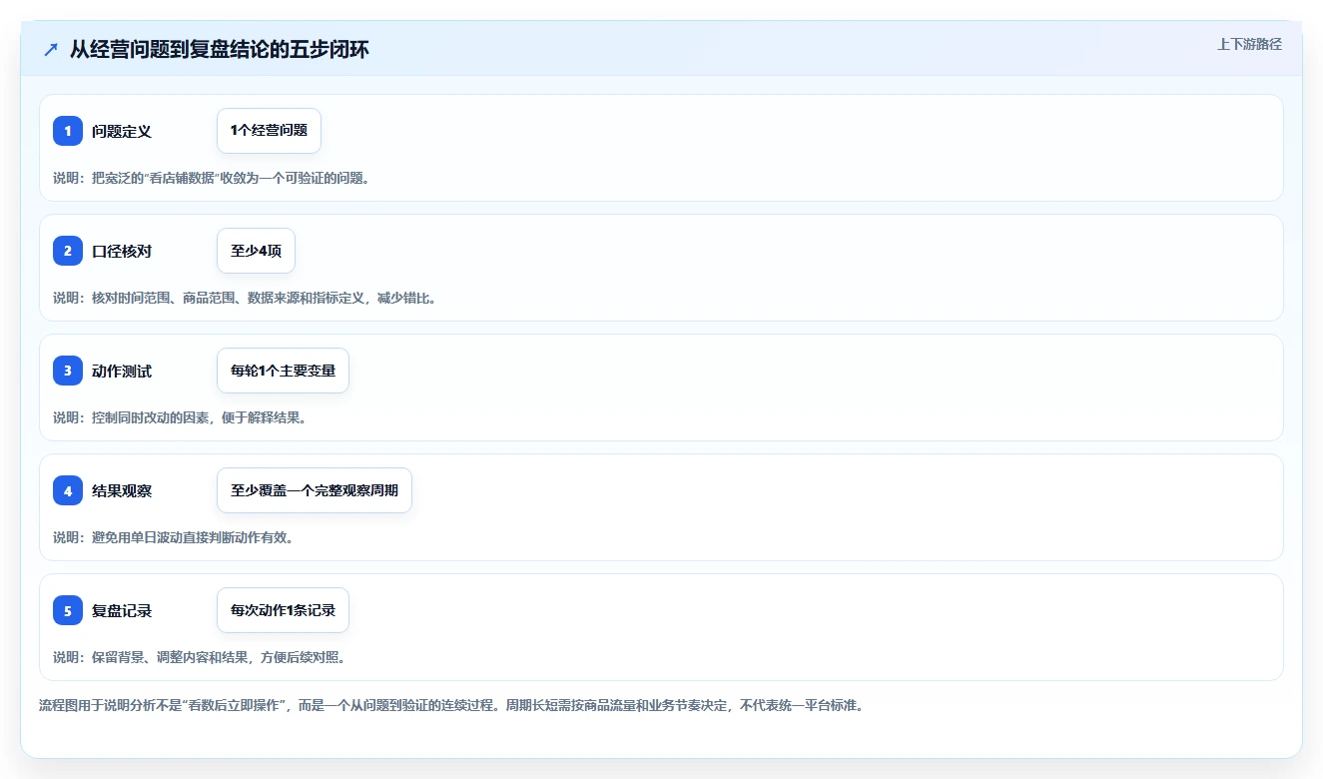Click the 至少4项 pill
The height and width of the screenshot is (779, 1323).
(256, 251)
